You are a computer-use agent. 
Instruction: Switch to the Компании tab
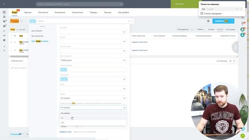click(60, 12)
